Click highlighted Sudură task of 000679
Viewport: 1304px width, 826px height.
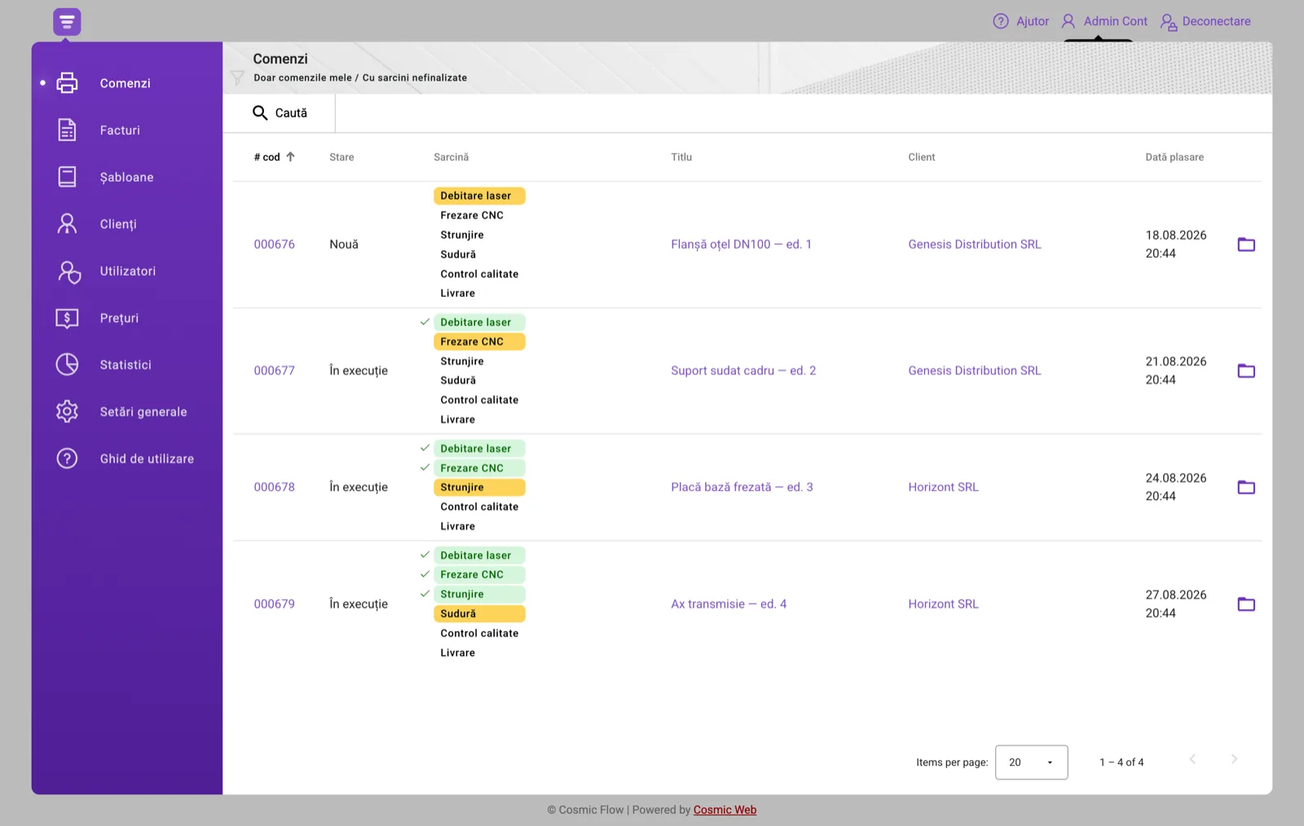click(479, 614)
